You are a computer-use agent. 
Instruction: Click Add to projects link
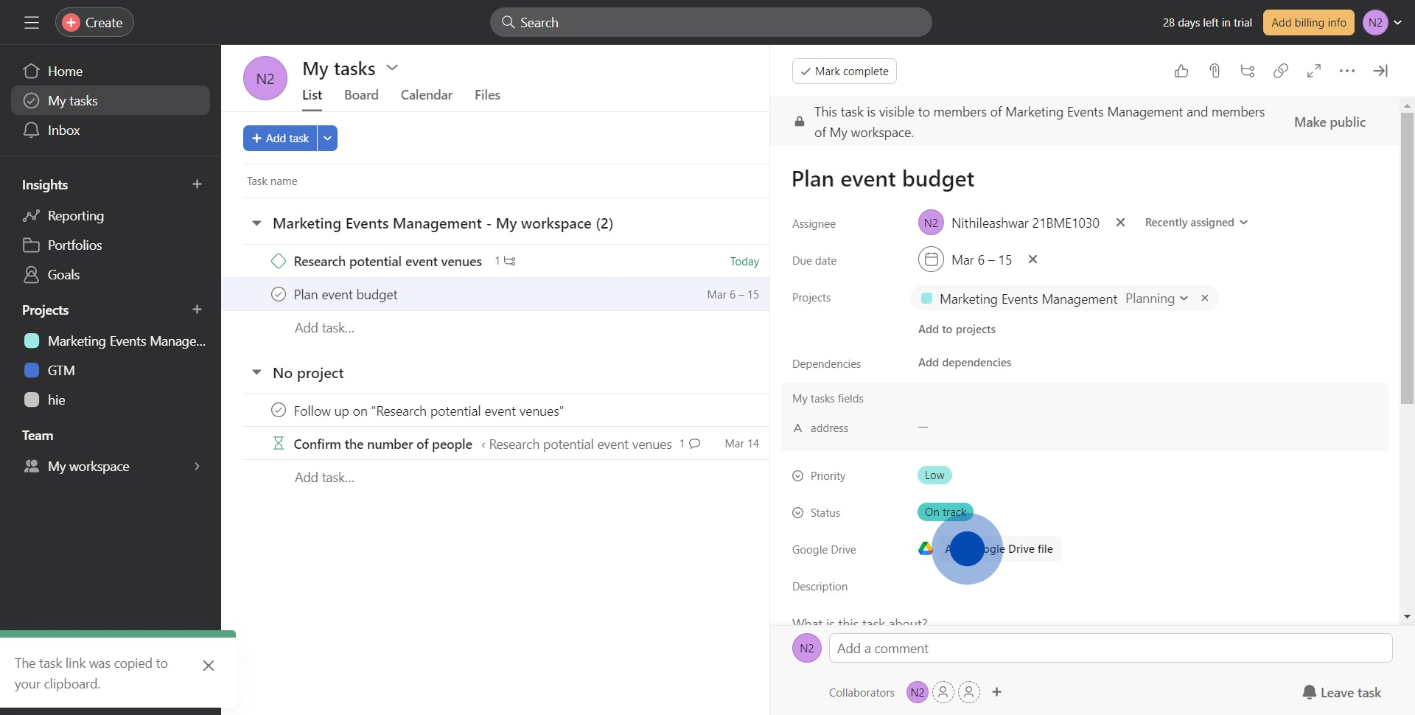point(957,329)
